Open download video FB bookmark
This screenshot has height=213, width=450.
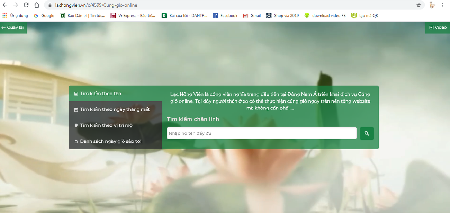pyautogui.click(x=325, y=16)
